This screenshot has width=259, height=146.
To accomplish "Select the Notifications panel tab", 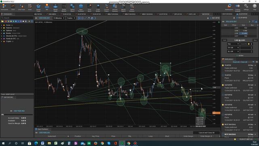I will [228, 59].
